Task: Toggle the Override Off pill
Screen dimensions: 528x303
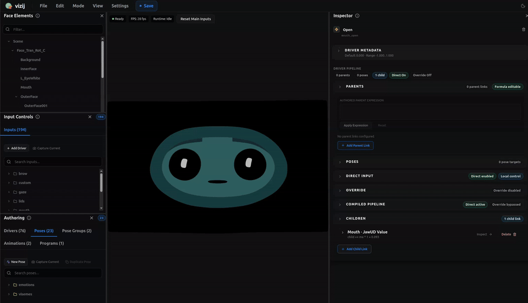Action: point(422,75)
